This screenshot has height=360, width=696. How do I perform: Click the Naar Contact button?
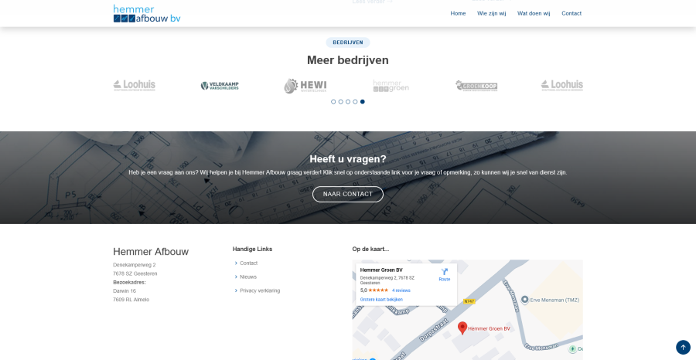[x=347, y=194]
